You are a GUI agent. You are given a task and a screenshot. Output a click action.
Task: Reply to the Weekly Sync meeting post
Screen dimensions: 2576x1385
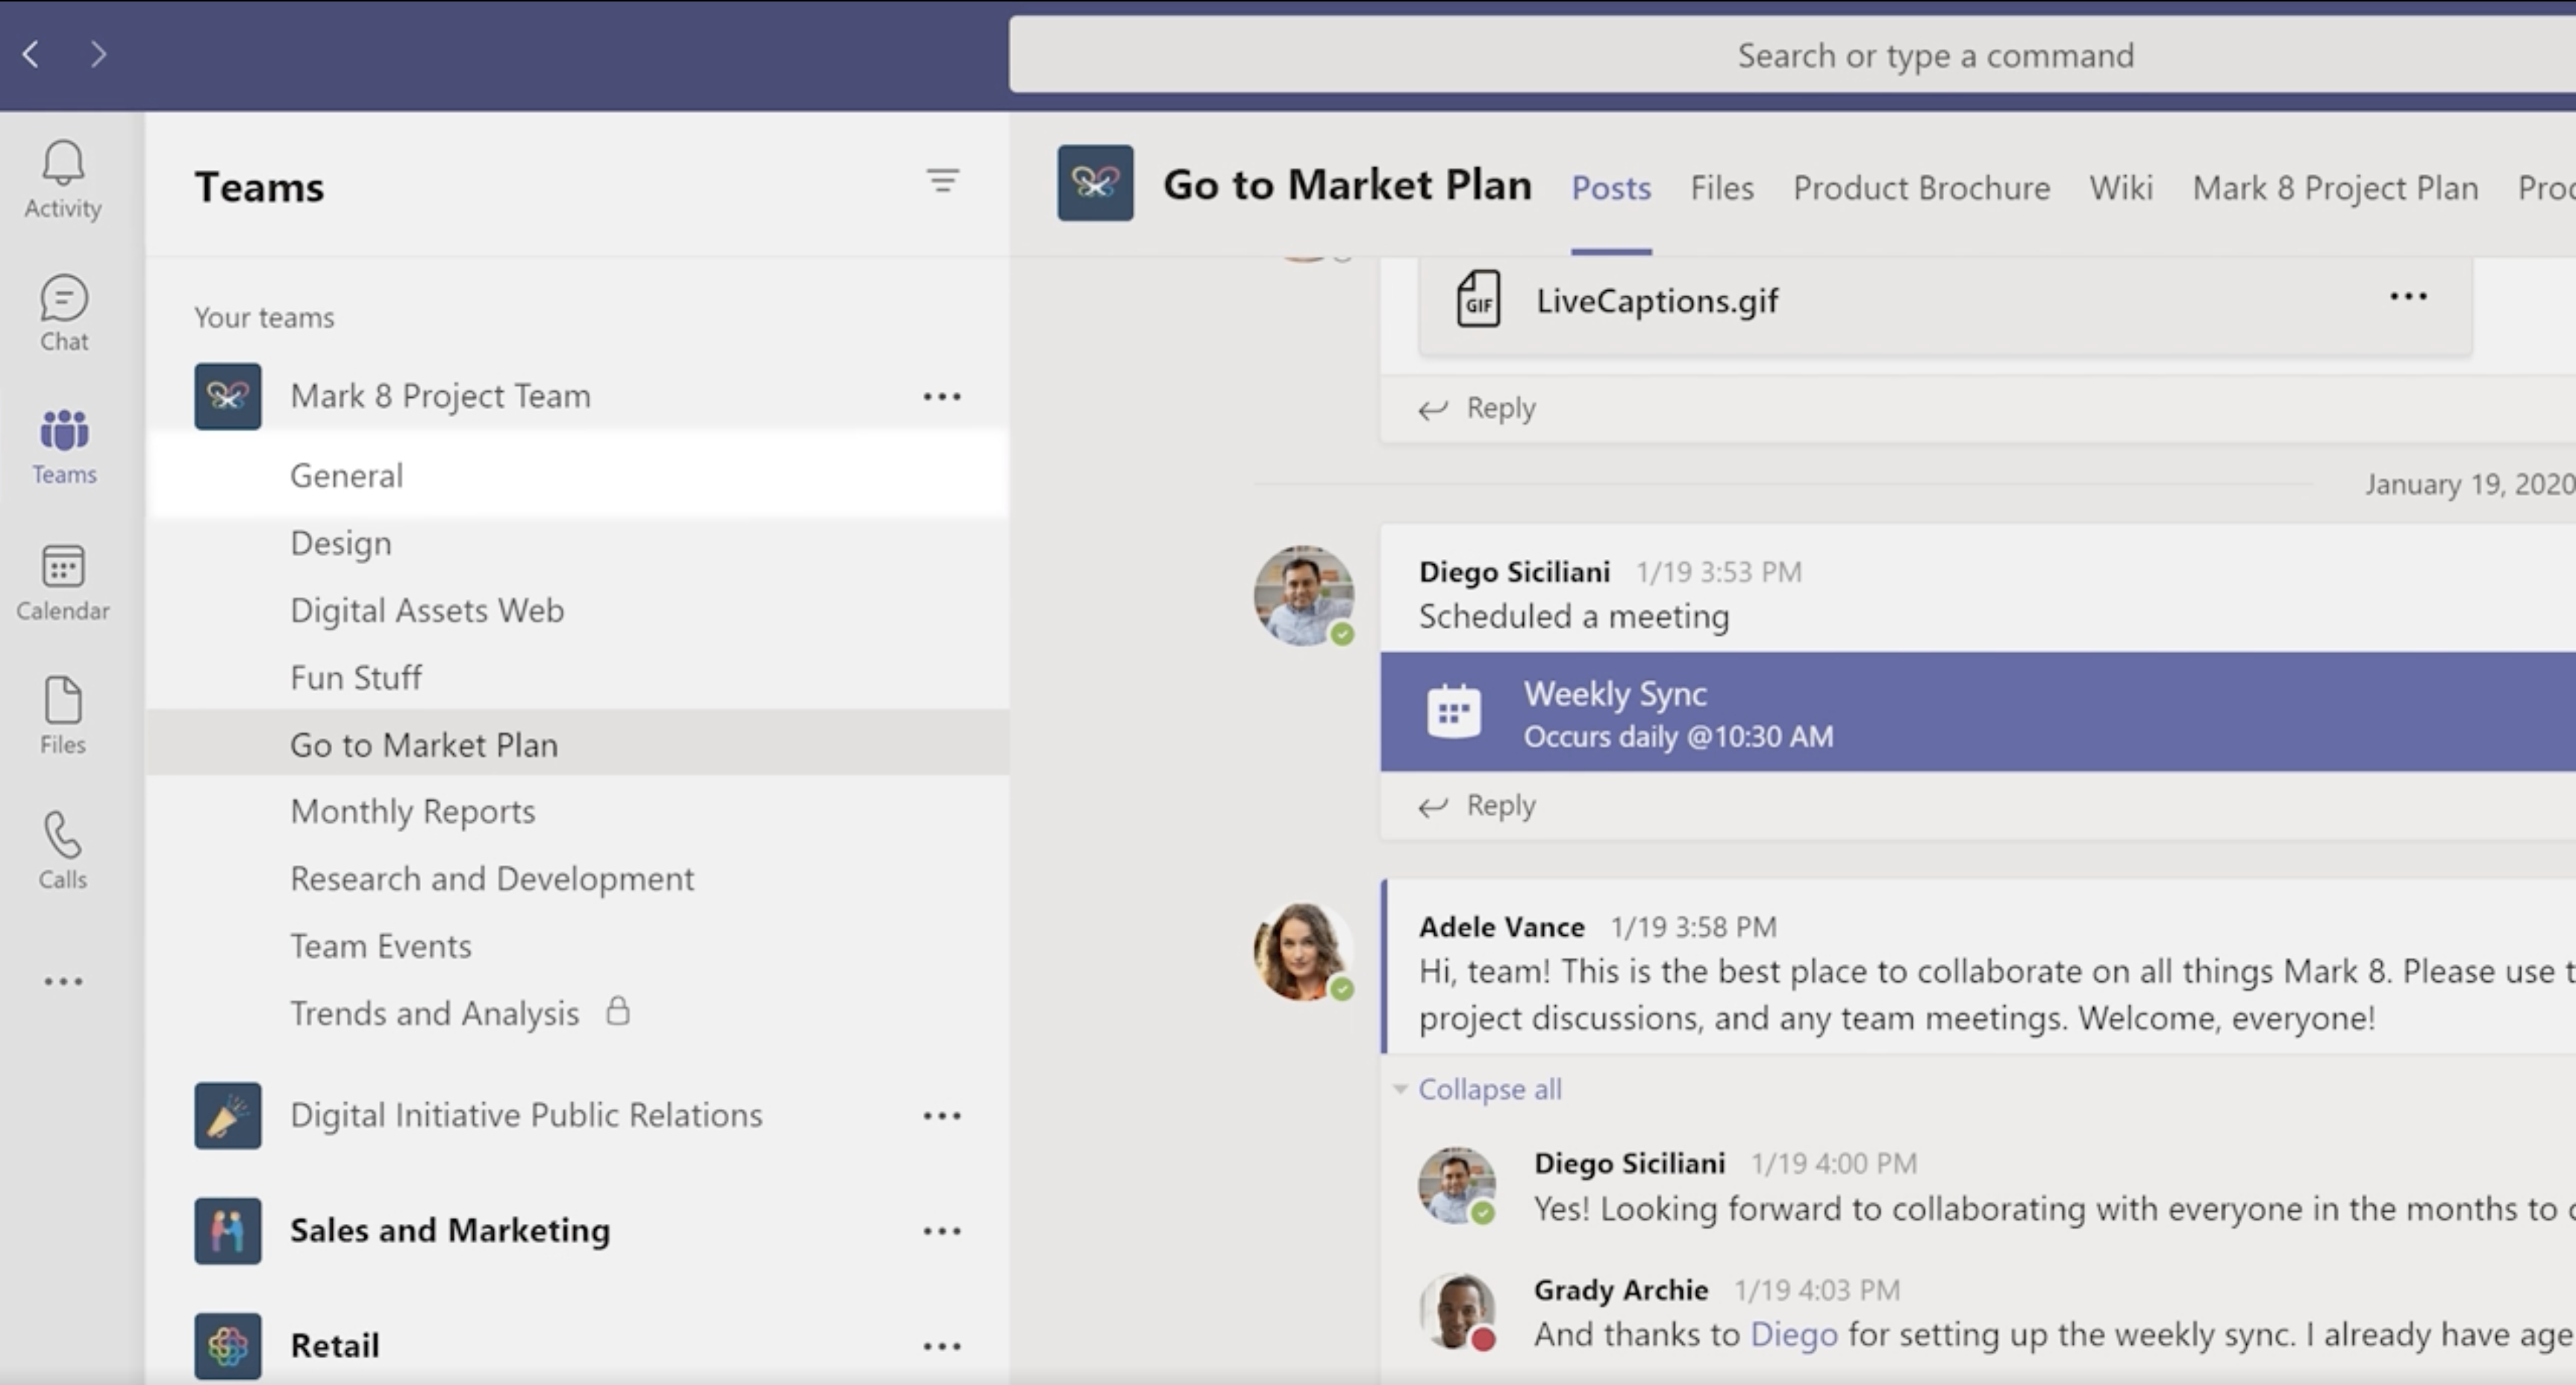pos(1478,805)
